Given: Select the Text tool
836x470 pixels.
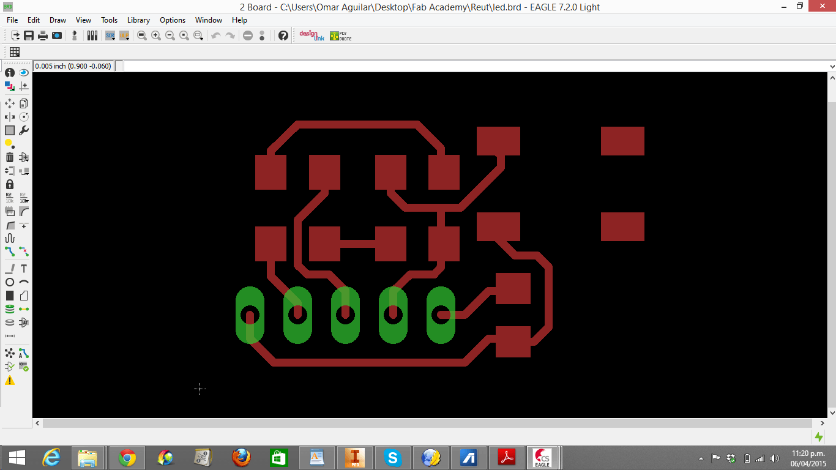Looking at the screenshot, I should (x=24, y=269).
